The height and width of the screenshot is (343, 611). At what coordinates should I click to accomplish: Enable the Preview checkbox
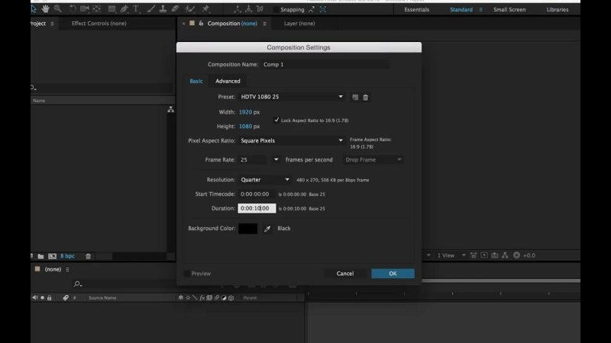pyautogui.click(x=186, y=274)
